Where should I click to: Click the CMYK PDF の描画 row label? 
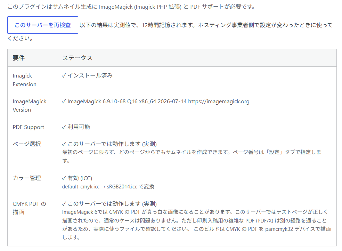point(30,208)
